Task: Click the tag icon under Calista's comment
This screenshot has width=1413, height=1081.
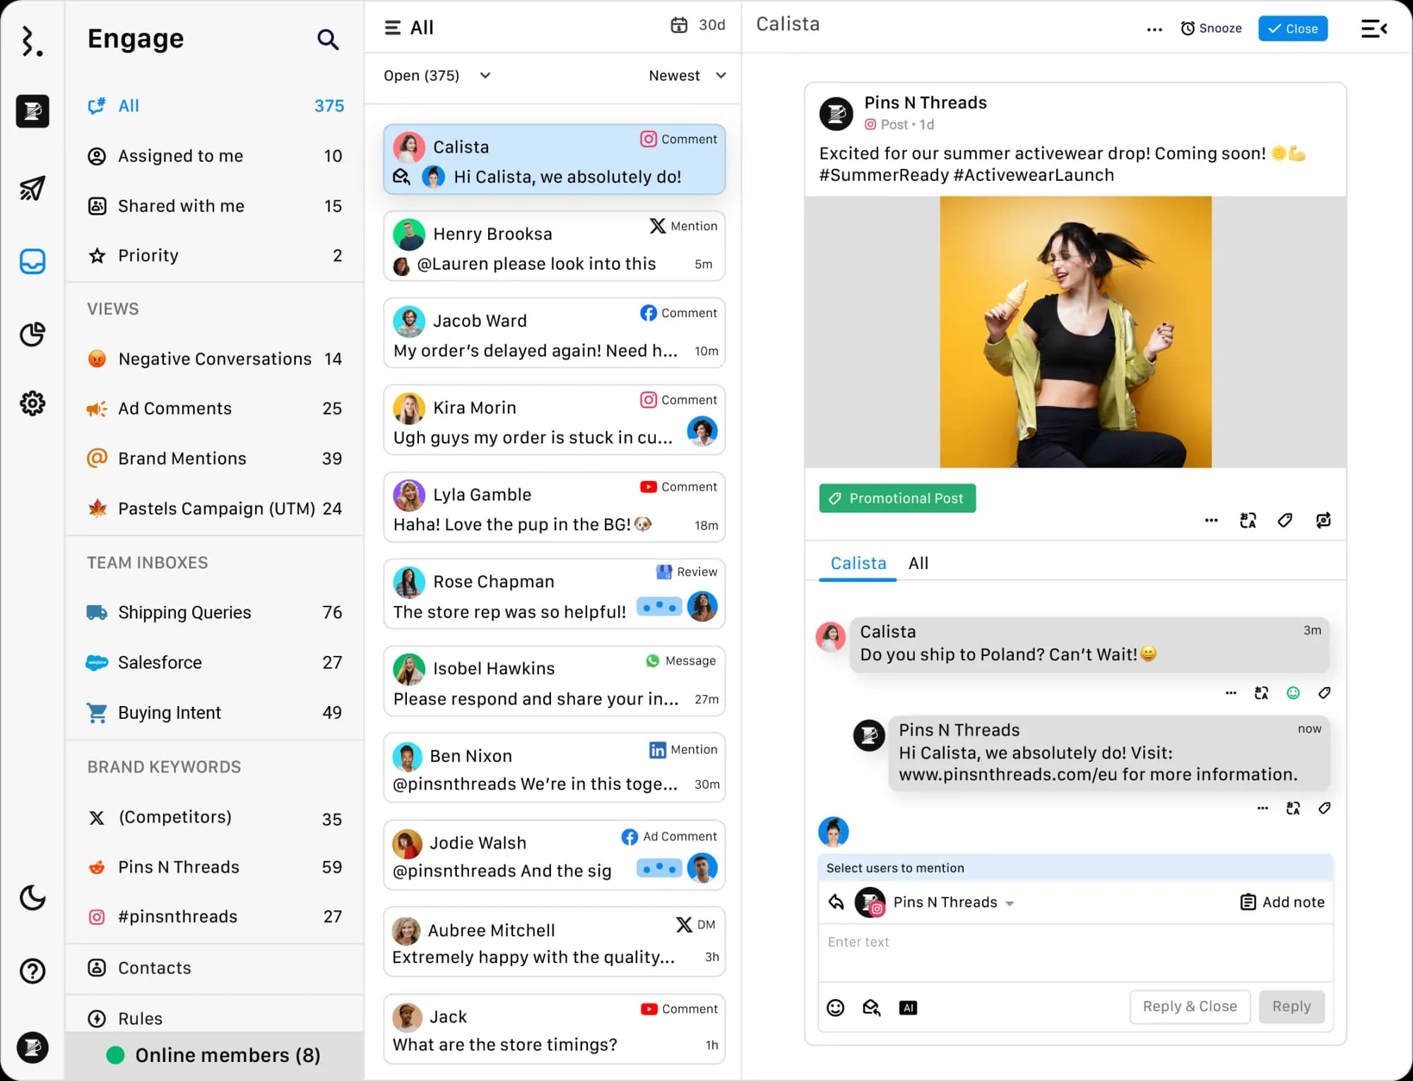Action: [x=1324, y=693]
